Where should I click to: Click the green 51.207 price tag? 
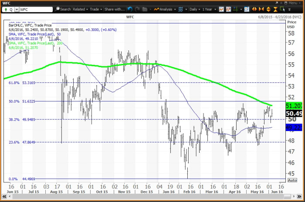(x=294, y=106)
